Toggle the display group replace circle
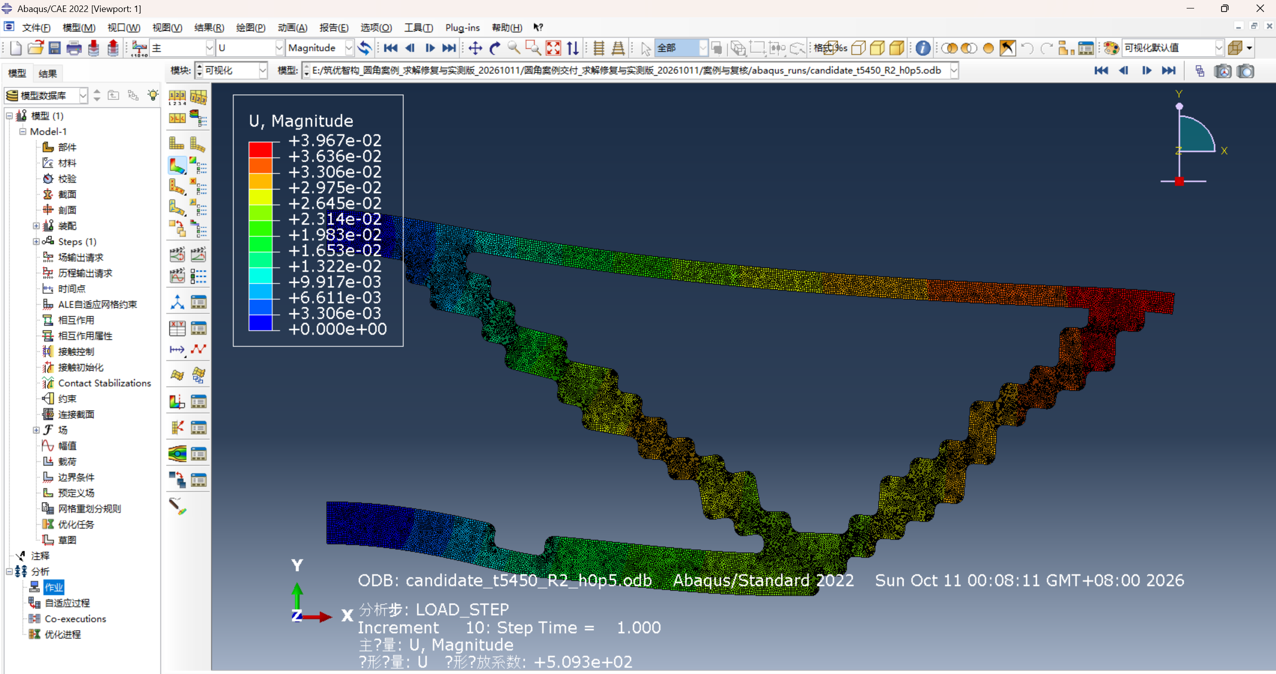Screen dimensions: 1276x674 point(988,48)
